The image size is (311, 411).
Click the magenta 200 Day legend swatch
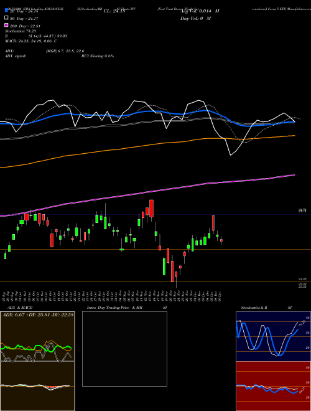pyautogui.click(x=6, y=25)
